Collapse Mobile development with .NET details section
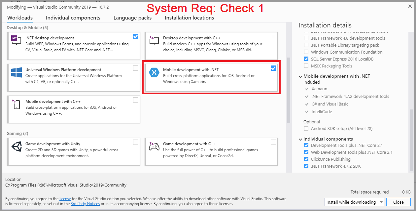The image size is (416, 211). (300, 76)
